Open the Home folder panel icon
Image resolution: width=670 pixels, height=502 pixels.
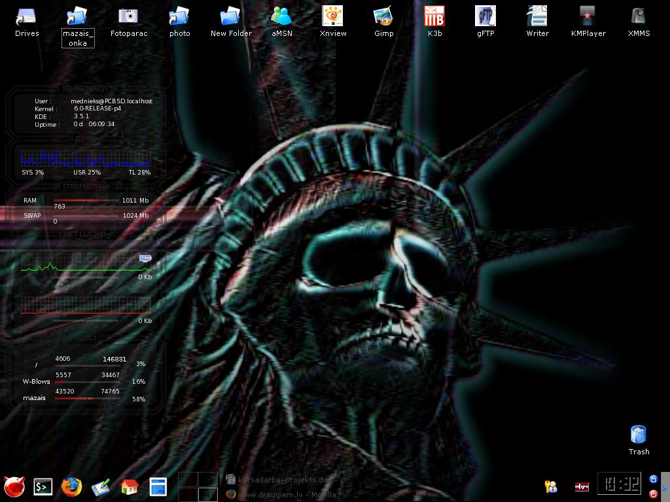[x=129, y=487]
